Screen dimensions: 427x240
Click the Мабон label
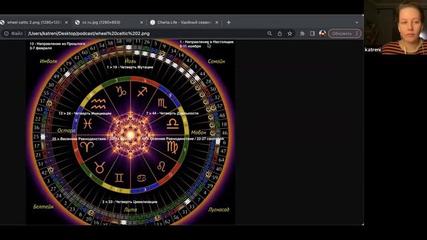tap(199, 133)
